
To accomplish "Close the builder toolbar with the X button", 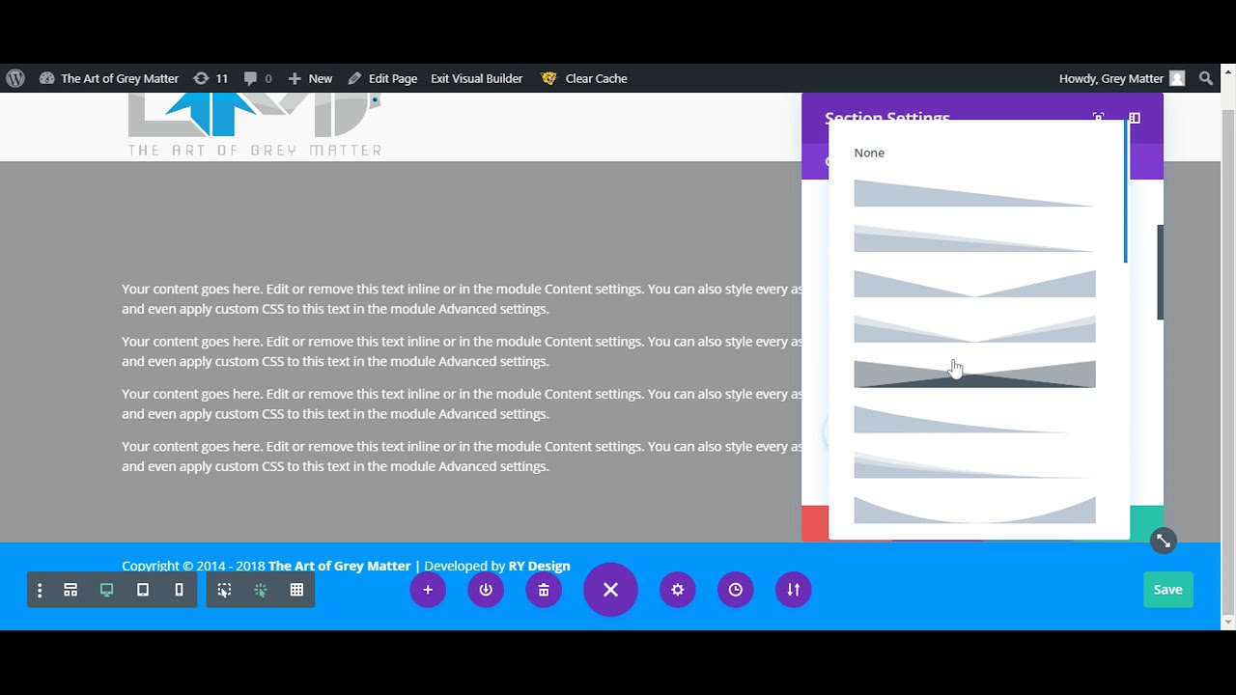I will pos(610,590).
